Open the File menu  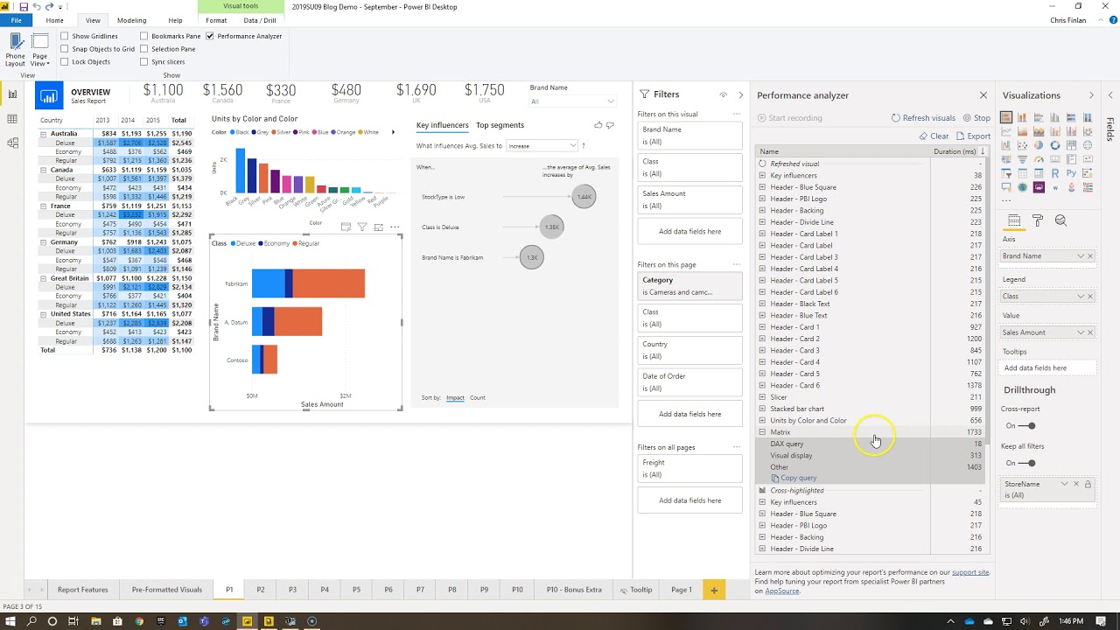(16, 20)
